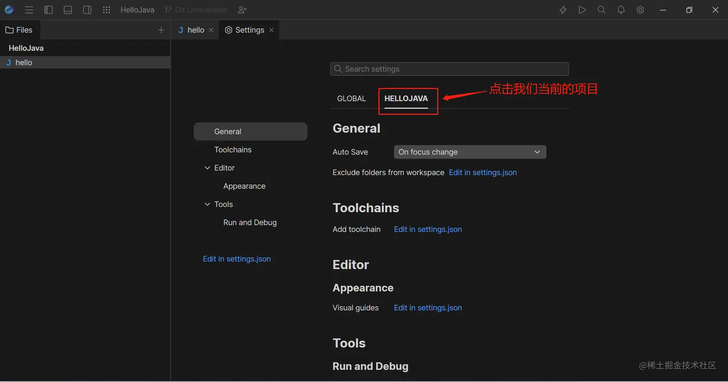Open Edit in settings.json for Add toolchain

click(428, 229)
